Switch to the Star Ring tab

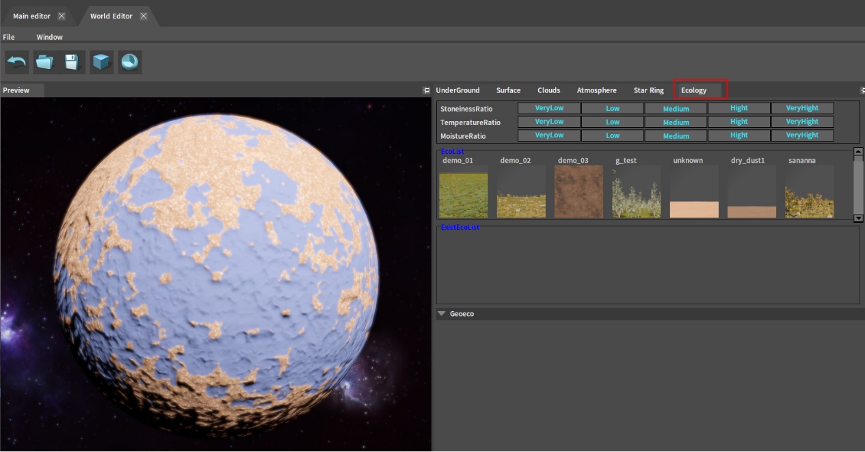648,90
